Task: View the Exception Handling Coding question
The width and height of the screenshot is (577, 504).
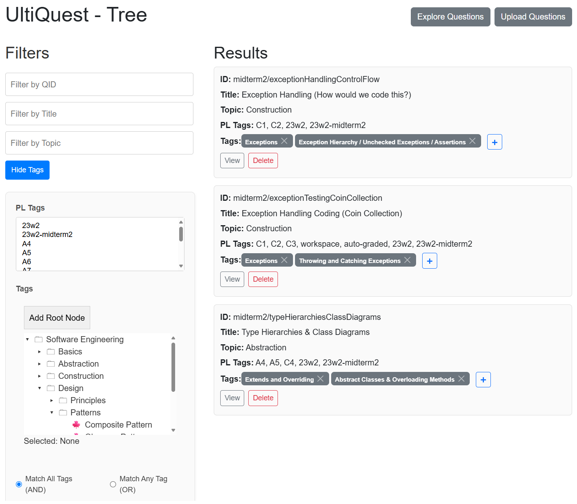Action: pos(232,279)
